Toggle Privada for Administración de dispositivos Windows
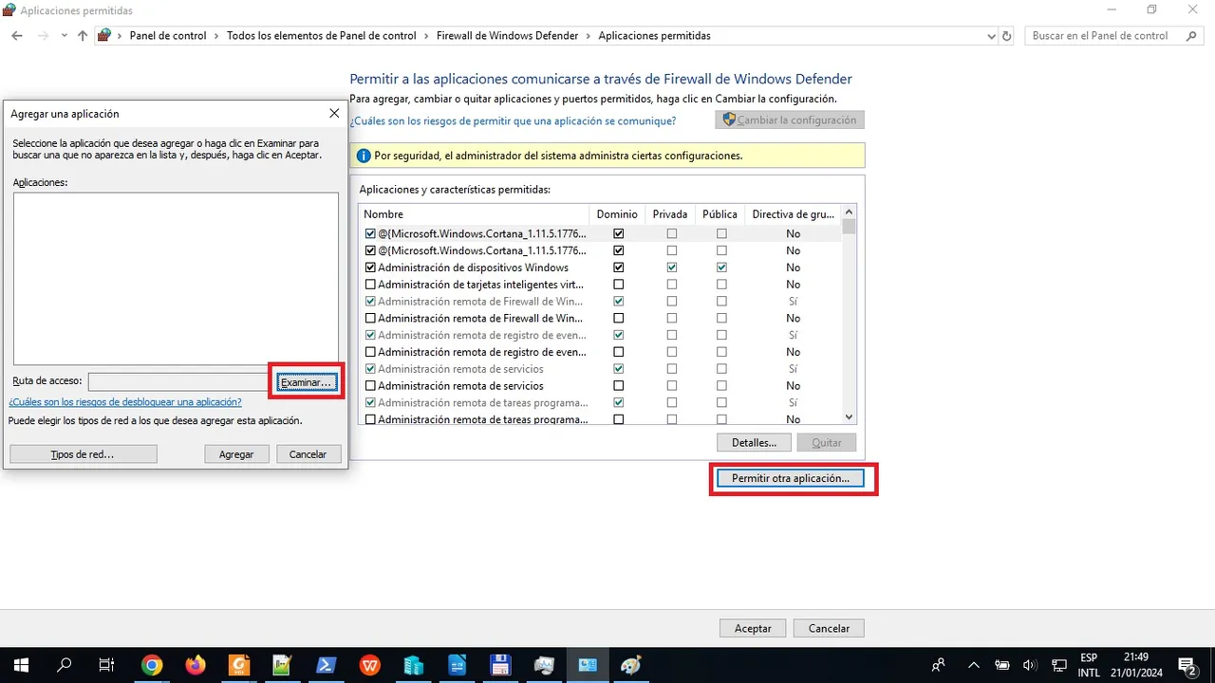This screenshot has width=1215, height=683. point(672,268)
